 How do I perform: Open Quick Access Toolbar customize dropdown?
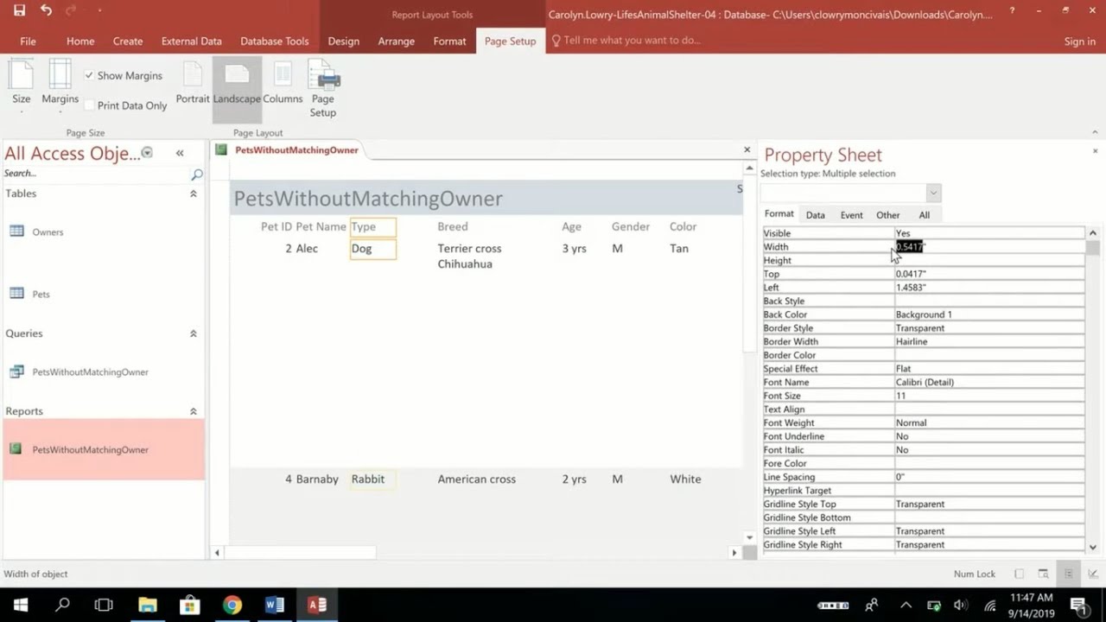[99, 11]
